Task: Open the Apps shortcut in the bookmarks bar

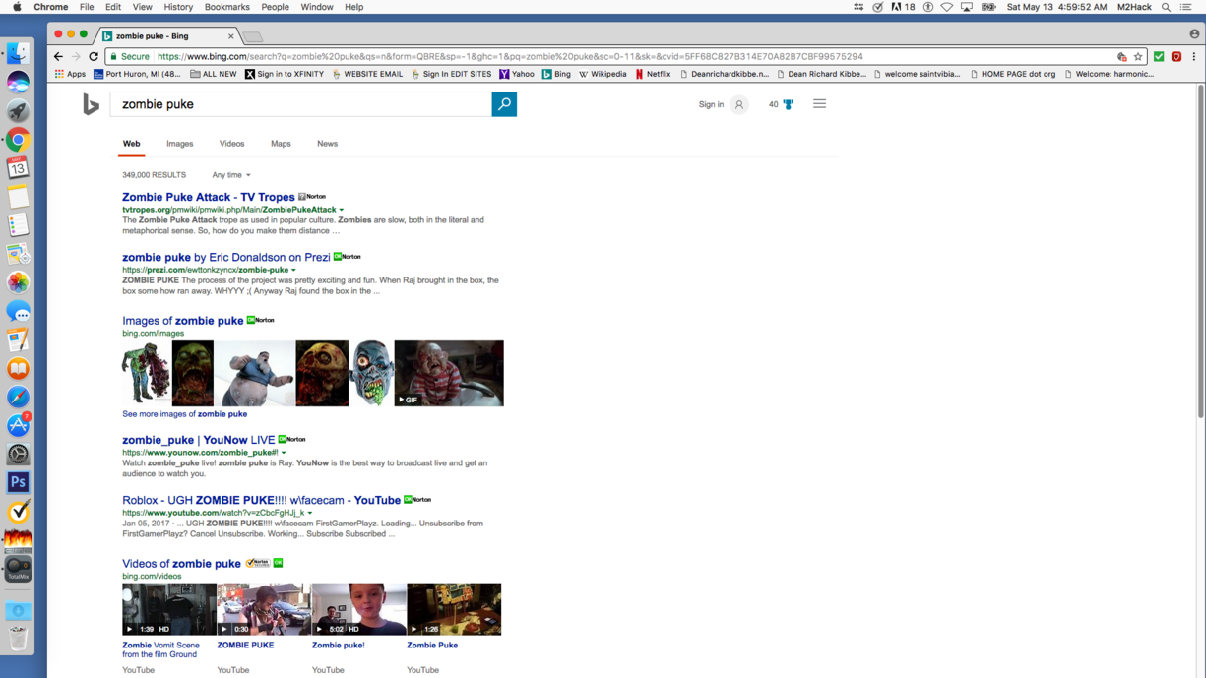Action: pyautogui.click(x=70, y=74)
